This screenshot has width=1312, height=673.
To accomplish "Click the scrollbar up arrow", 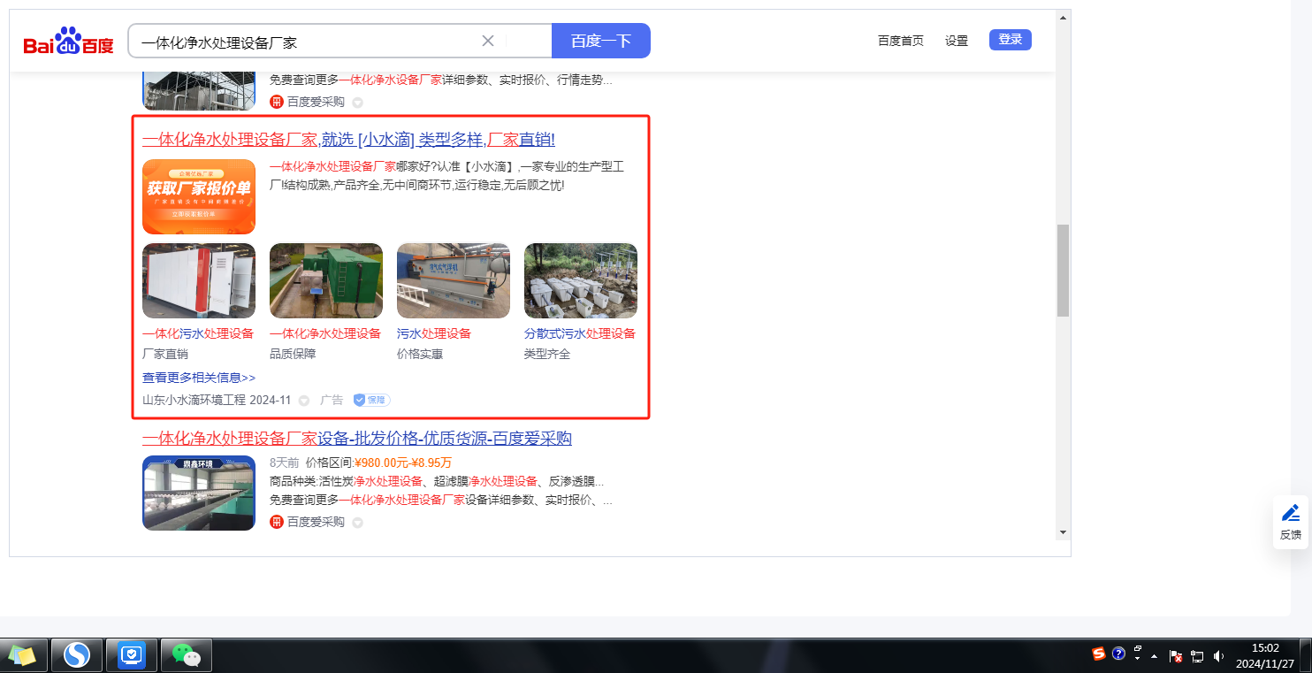I will (1064, 16).
